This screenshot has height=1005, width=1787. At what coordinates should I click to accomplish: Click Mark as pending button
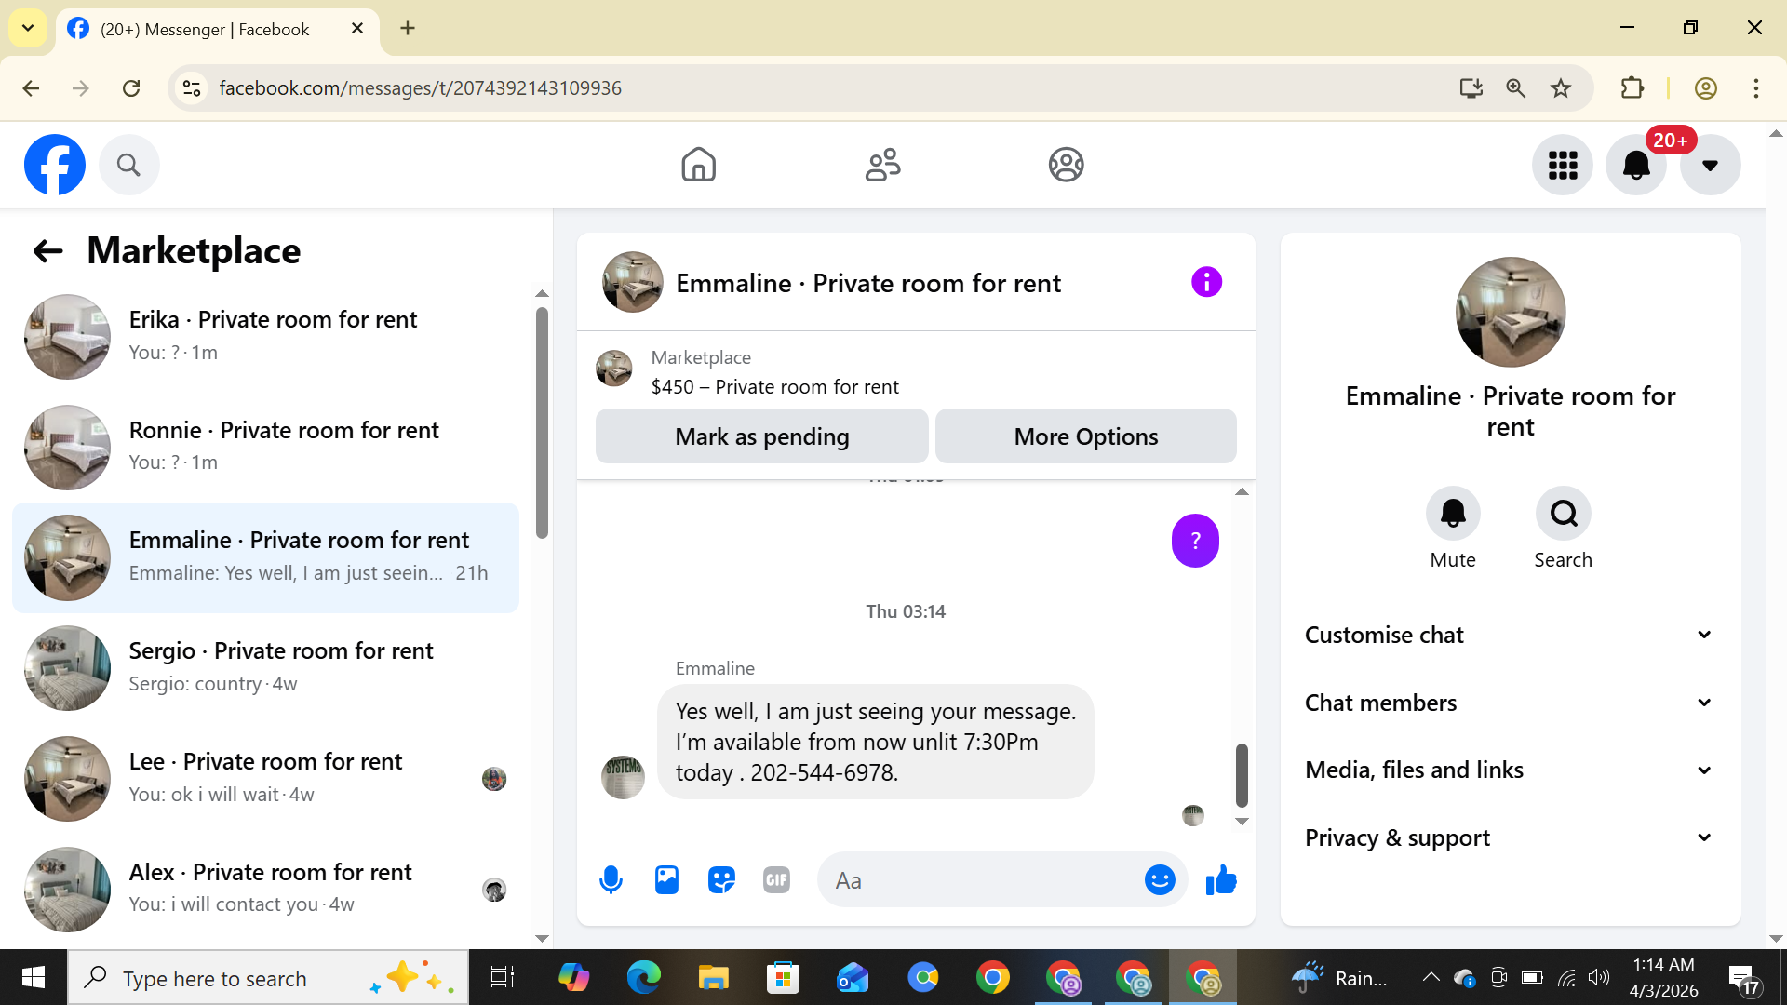[762, 436]
